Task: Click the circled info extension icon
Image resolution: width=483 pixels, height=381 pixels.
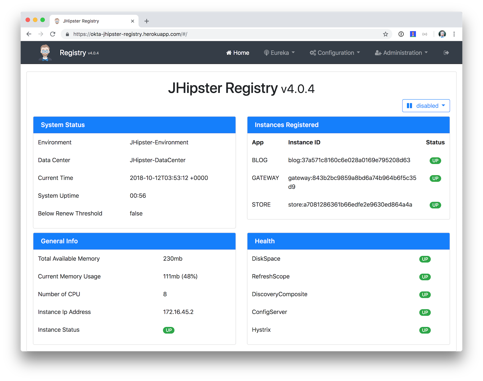Action: (x=401, y=34)
